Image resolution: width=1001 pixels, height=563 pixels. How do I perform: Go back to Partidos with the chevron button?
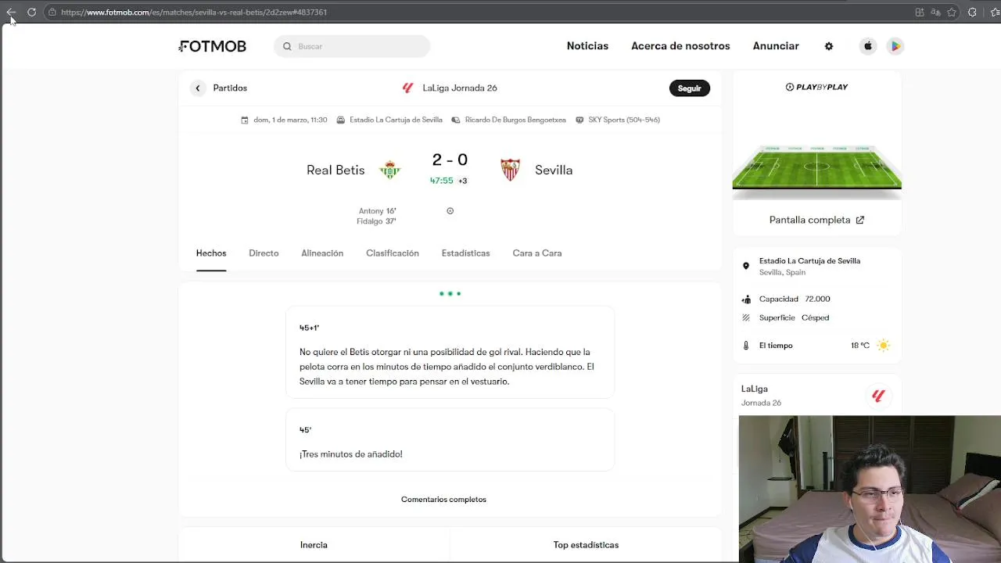pos(198,88)
